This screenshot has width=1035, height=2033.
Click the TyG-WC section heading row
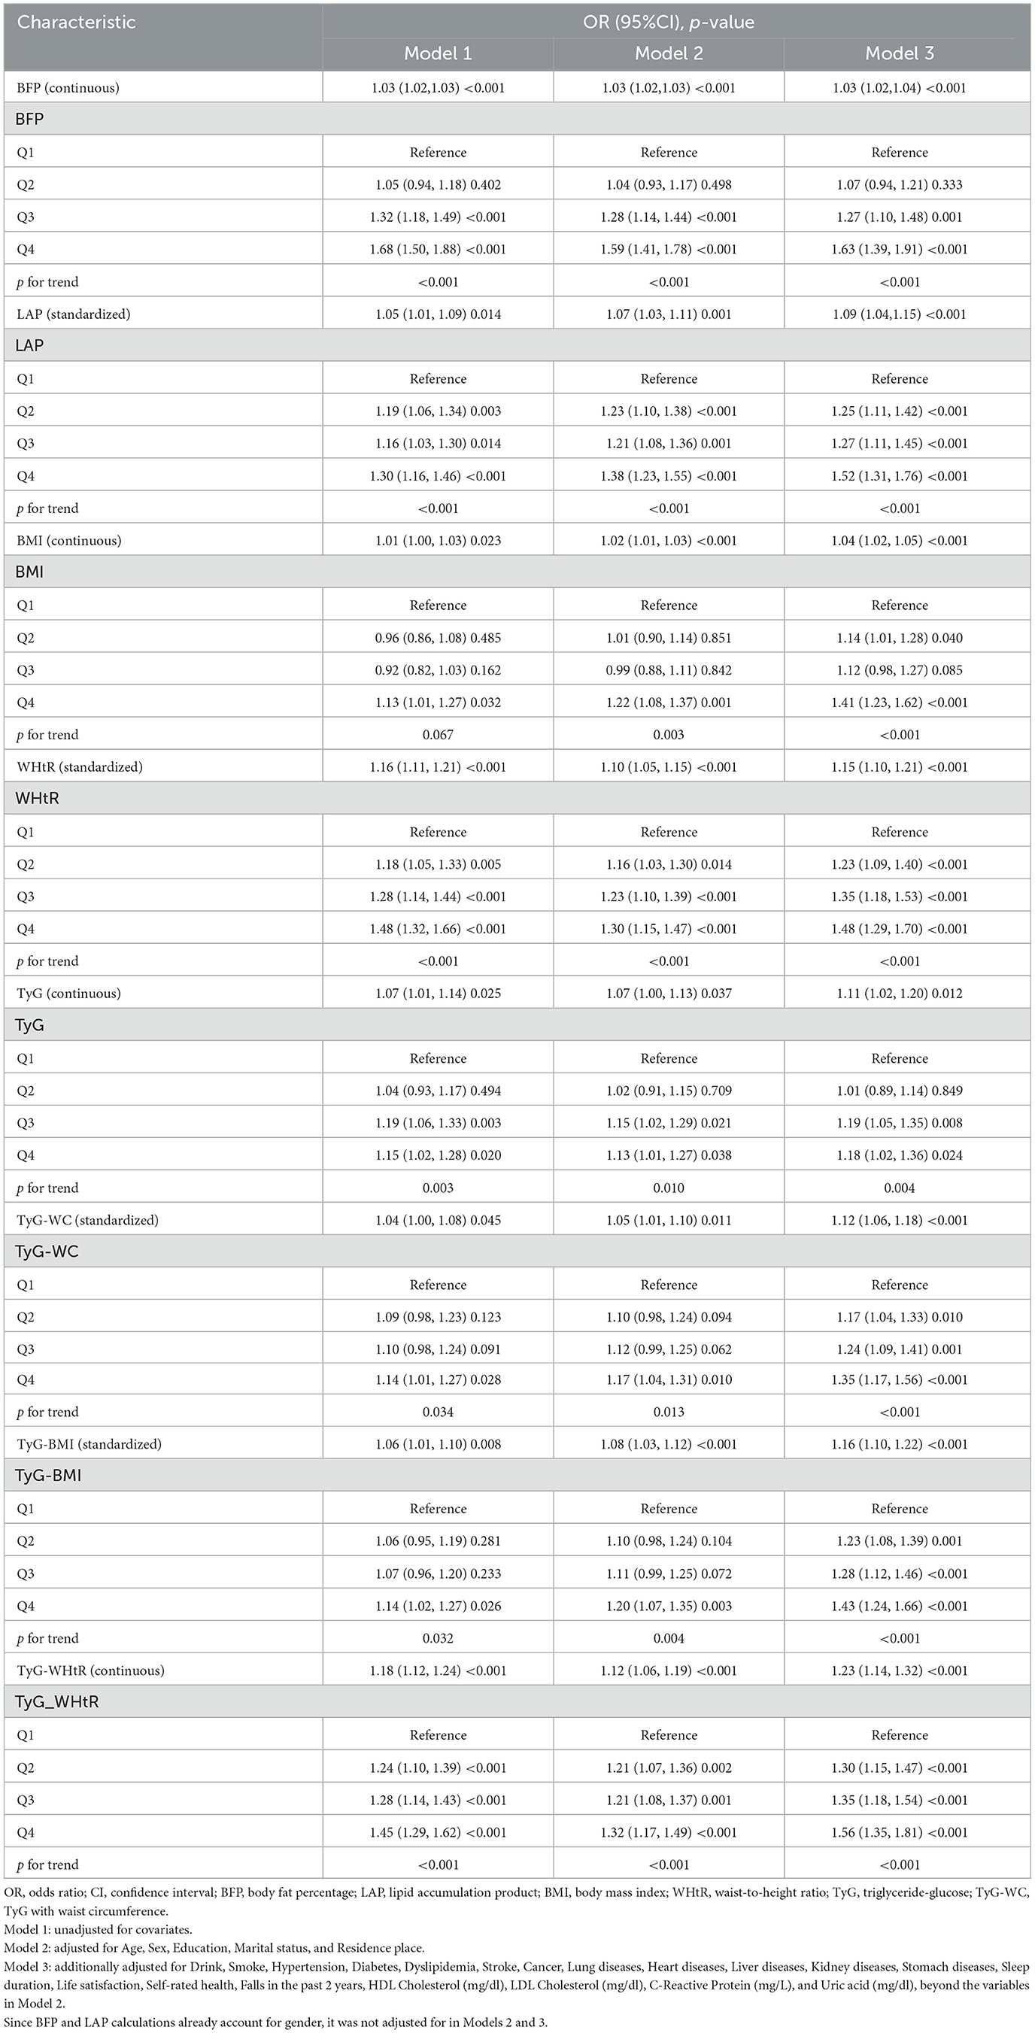(x=47, y=1252)
